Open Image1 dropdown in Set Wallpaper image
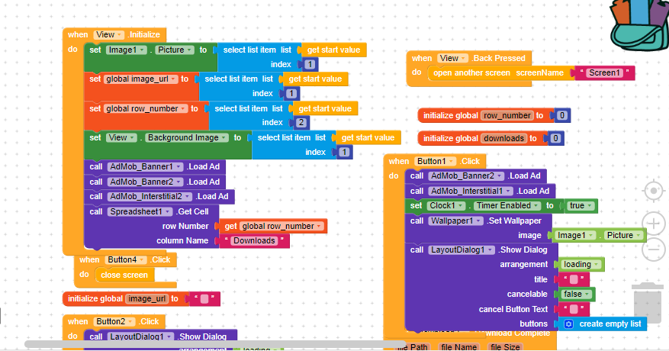669x351 pixels. pyautogui.click(x=575, y=235)
